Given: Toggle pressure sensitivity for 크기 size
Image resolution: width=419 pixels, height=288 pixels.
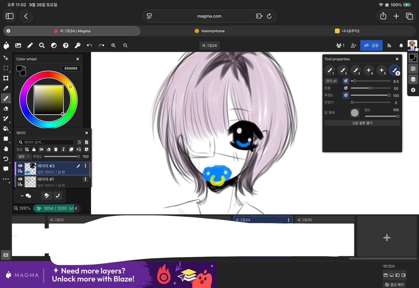Looking at the screenshot, I should point(346,81).
